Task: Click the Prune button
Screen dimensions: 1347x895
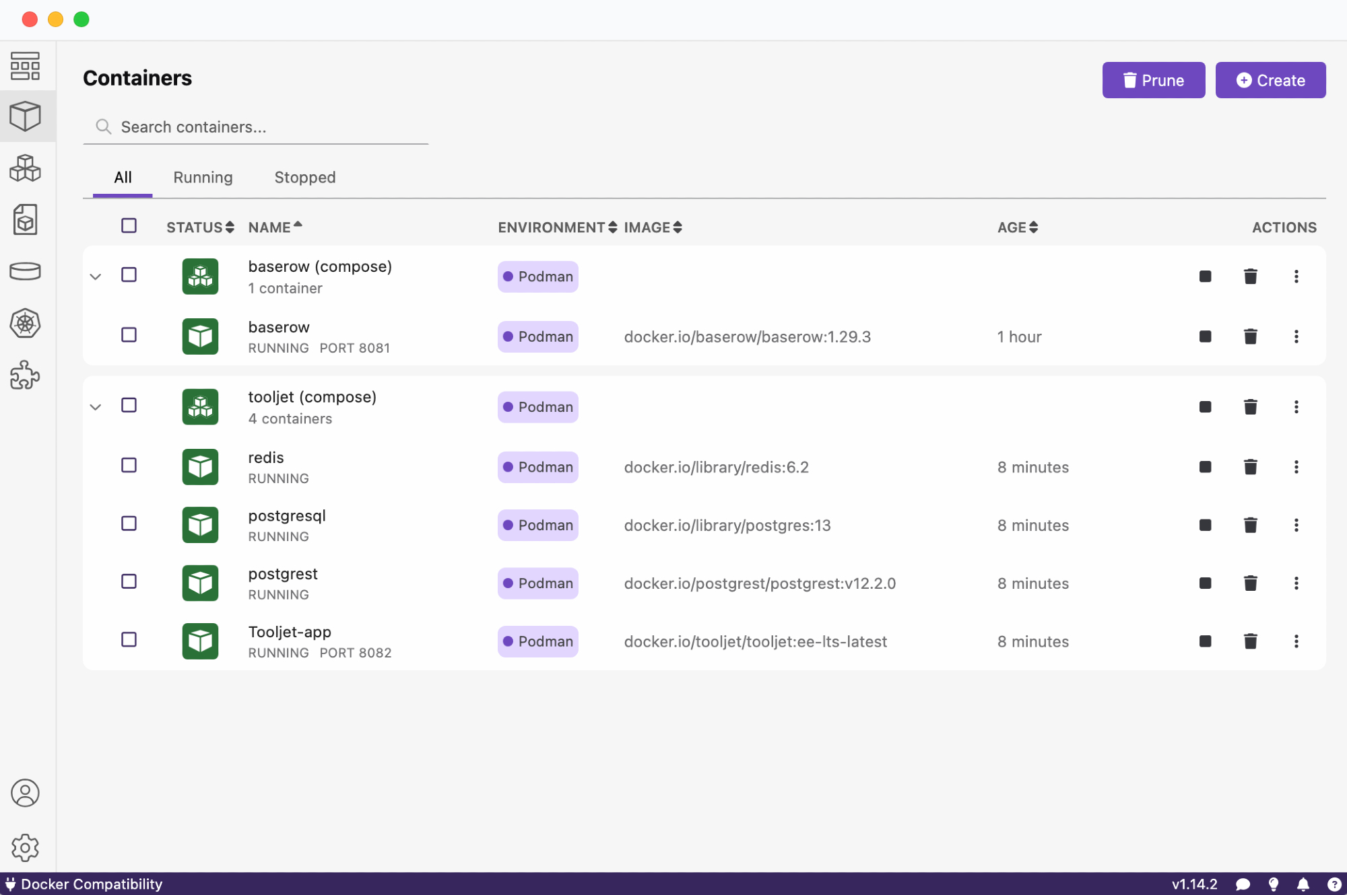Action: [1153, 80]
